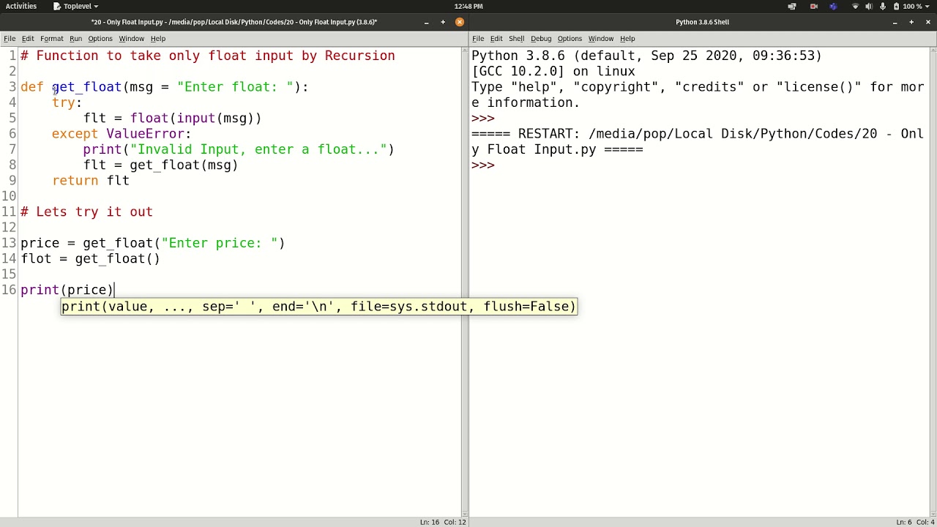Click 'flot = get_float()' on line 14

click(x=90, y=258)
